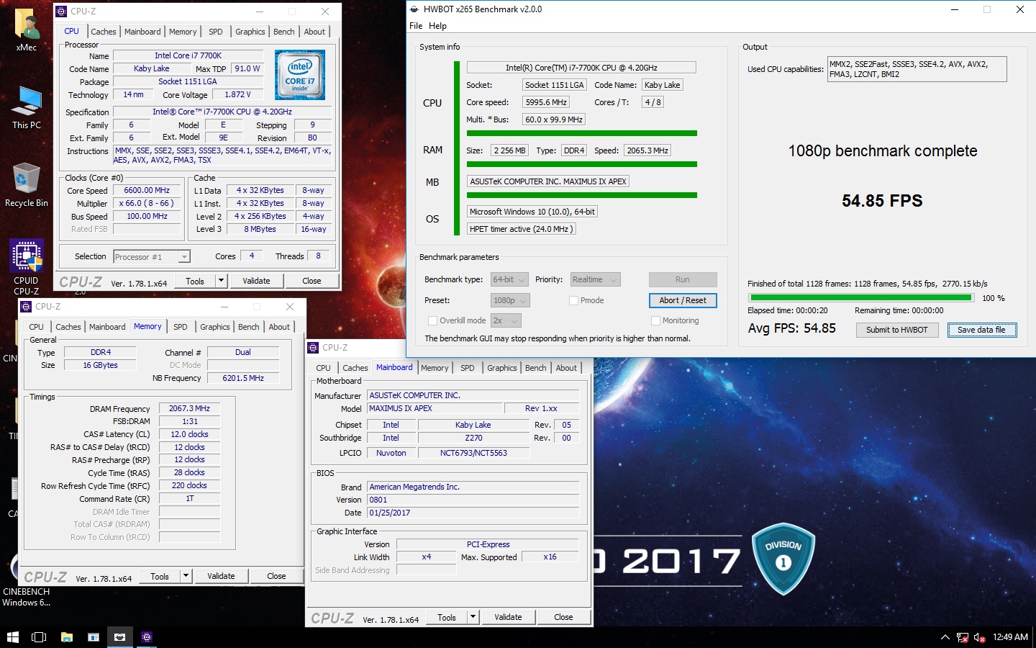Click the benchmark 100% progress bar
1036x648 pixels.
click(861, 297)
